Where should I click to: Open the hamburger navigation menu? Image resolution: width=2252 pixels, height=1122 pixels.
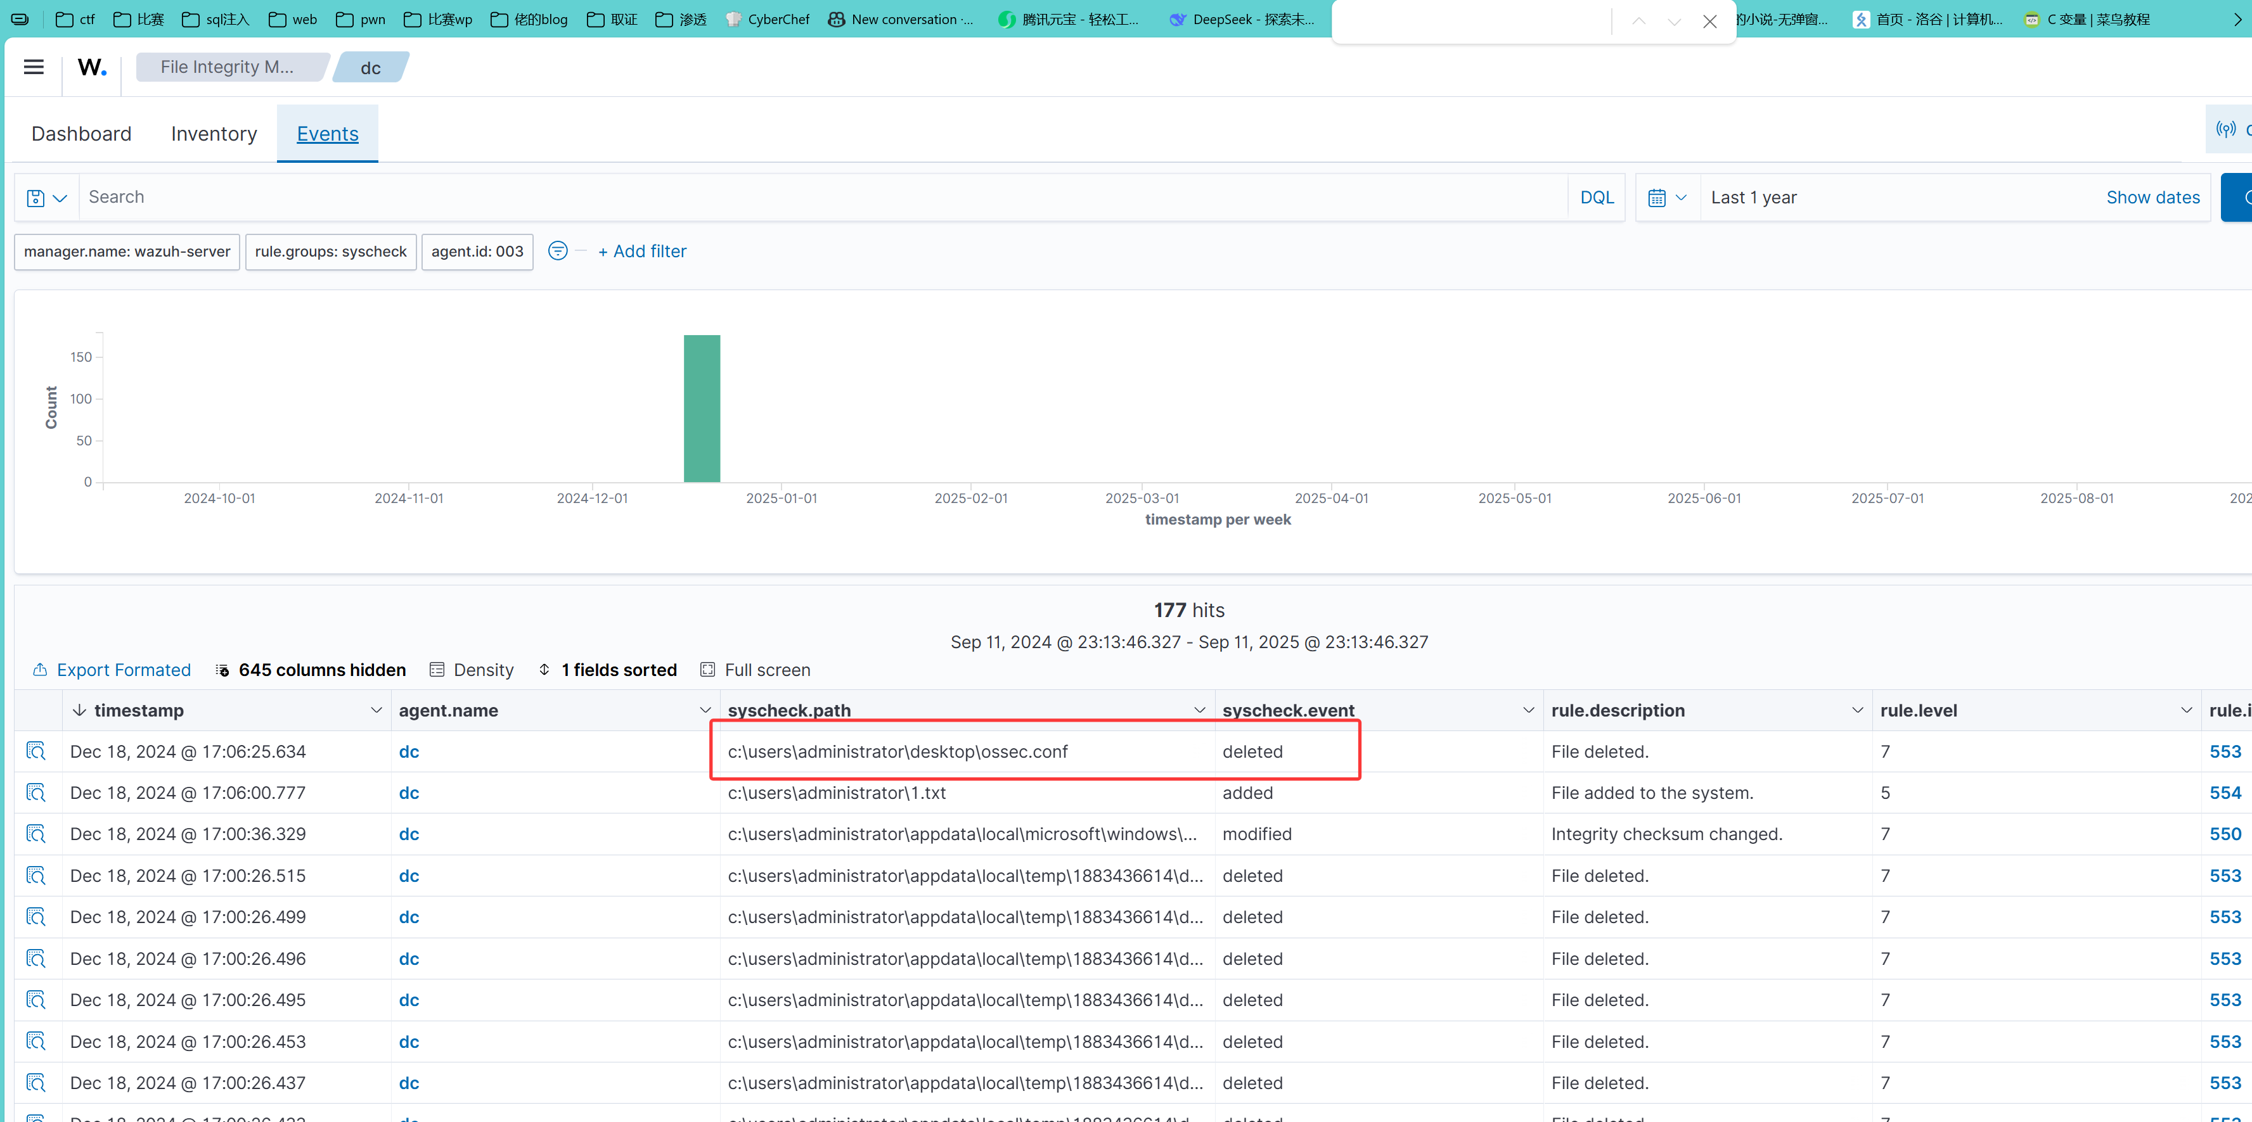point(33,67)
